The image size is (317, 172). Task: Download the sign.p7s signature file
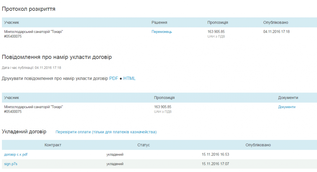[11, 164]
